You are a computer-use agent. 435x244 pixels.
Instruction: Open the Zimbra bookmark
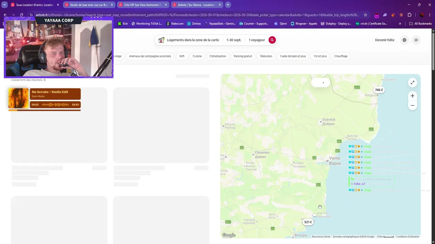(x=194, y=24)
